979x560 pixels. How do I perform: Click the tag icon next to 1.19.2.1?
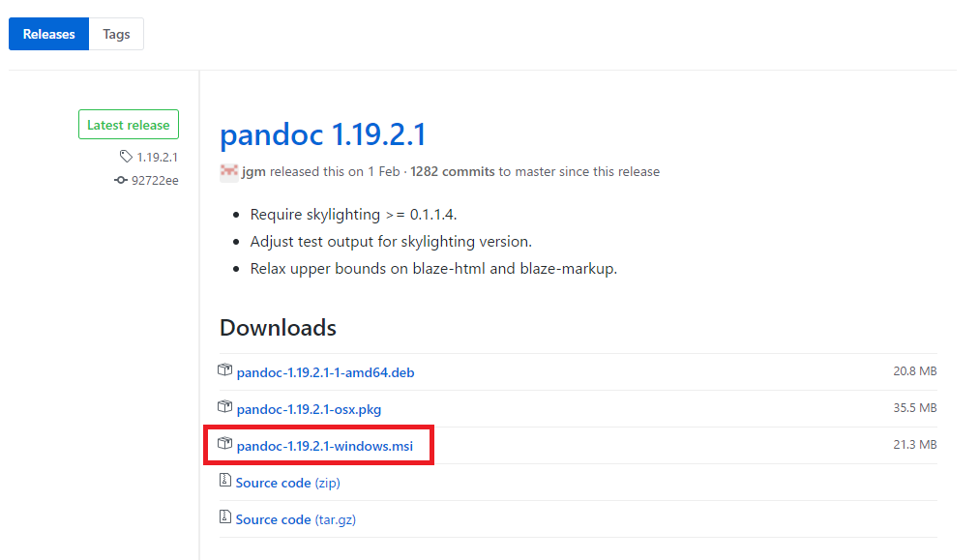click(126, 156)
